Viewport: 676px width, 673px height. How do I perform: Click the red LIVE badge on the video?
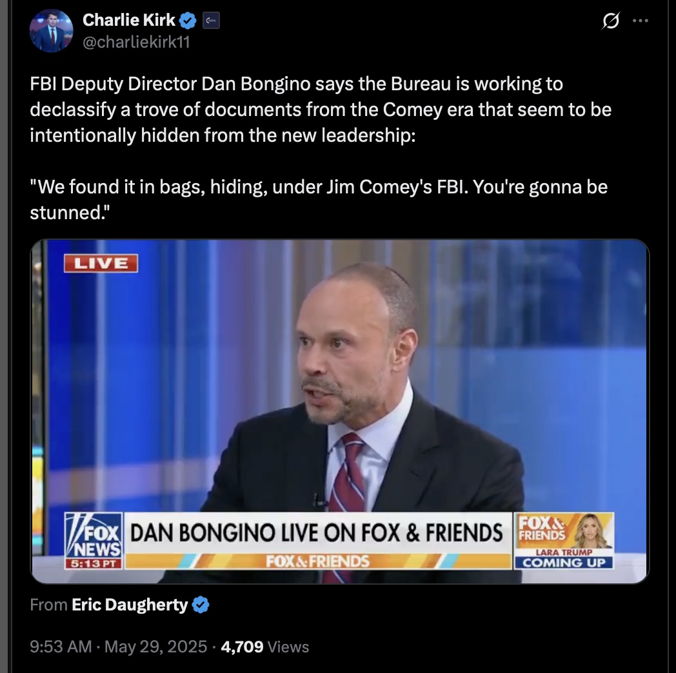coord(101,263)
